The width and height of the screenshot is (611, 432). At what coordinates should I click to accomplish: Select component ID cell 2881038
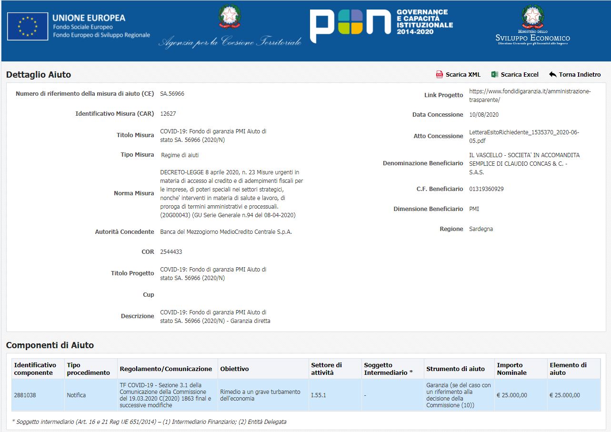38,395
